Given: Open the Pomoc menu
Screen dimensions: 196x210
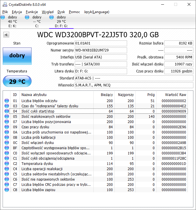Looking at the screenshot, I should click(74, 12).
